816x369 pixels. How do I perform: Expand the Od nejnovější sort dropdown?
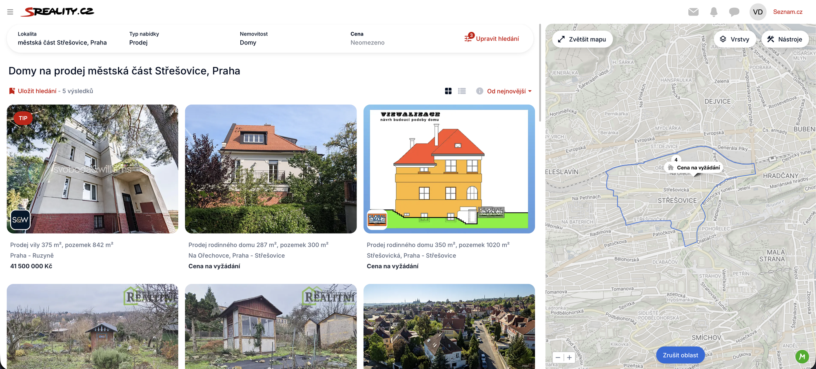(509, 91)
